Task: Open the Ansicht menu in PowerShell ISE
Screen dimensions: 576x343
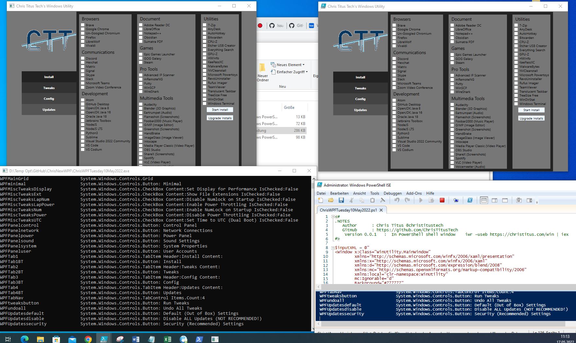Action: pyautogui.click(x=359, y=193)
